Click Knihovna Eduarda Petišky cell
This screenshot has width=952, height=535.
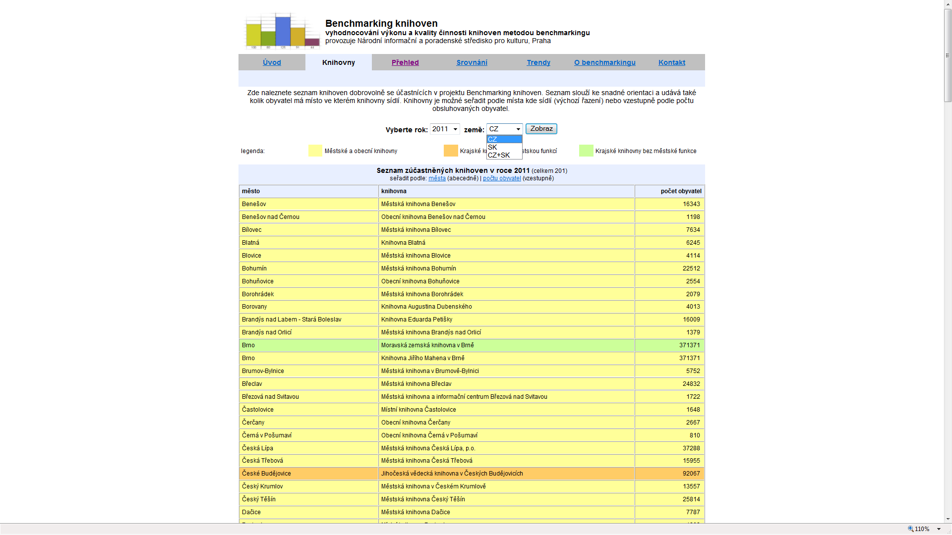[506, 320]
